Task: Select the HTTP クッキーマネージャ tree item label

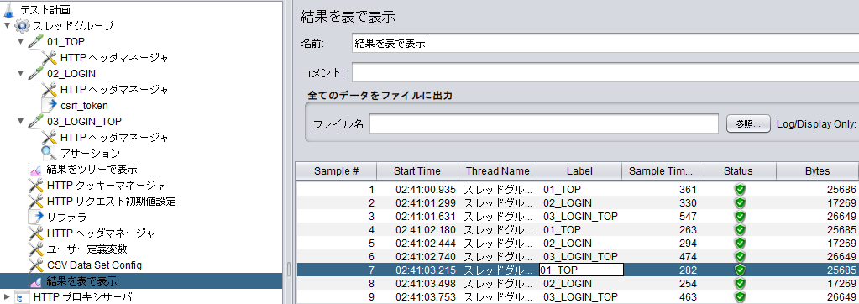Action: tap(106, 185)
